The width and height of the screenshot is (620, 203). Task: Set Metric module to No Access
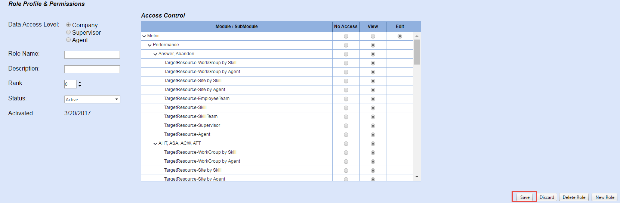pos(346,36)
